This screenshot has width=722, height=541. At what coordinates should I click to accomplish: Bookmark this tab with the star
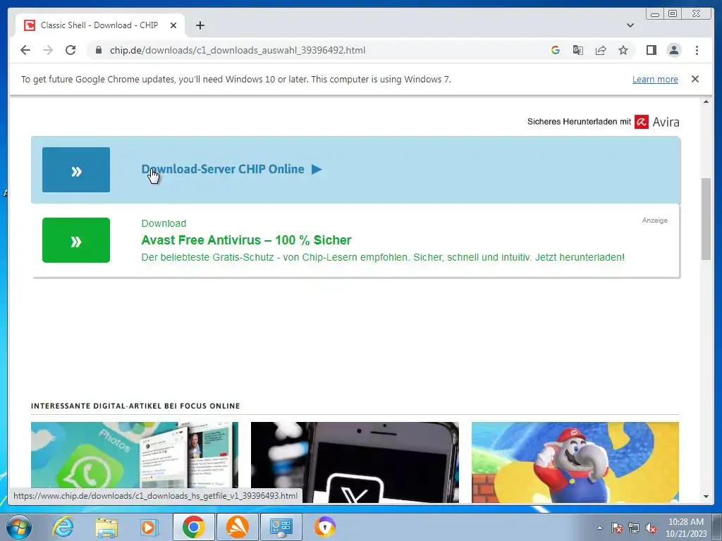[x=623, y=50]
